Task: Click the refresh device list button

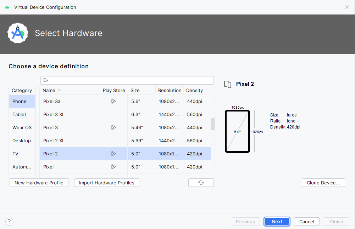Action: (x=201, y=183)
